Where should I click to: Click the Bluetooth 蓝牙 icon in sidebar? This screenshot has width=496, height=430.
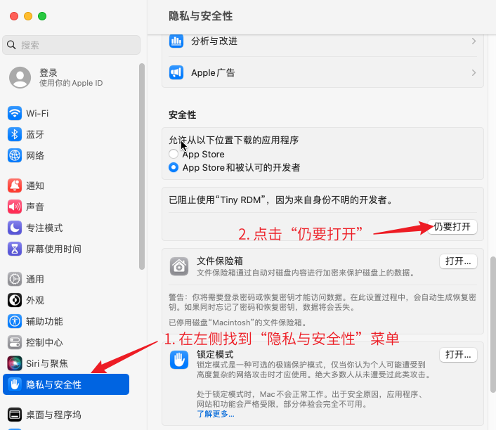15,134
